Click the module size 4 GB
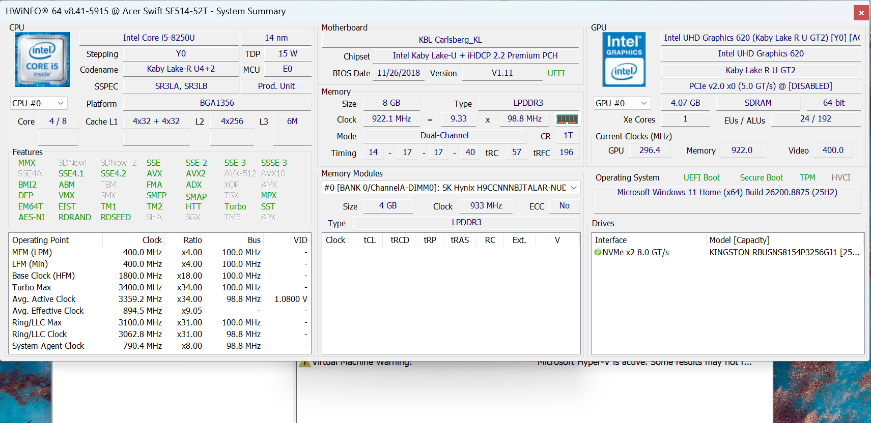871x423 pixels. (x=388, y=205)
